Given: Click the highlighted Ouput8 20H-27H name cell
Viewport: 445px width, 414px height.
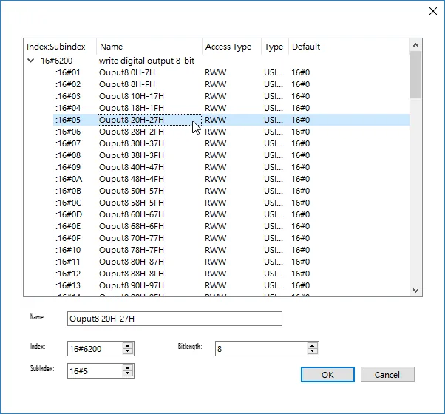Looking at the screenshot, I should pos(149,120).
